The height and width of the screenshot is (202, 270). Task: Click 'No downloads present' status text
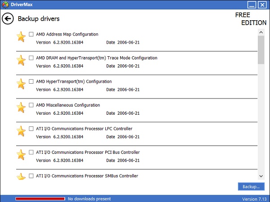click(89, 199)
